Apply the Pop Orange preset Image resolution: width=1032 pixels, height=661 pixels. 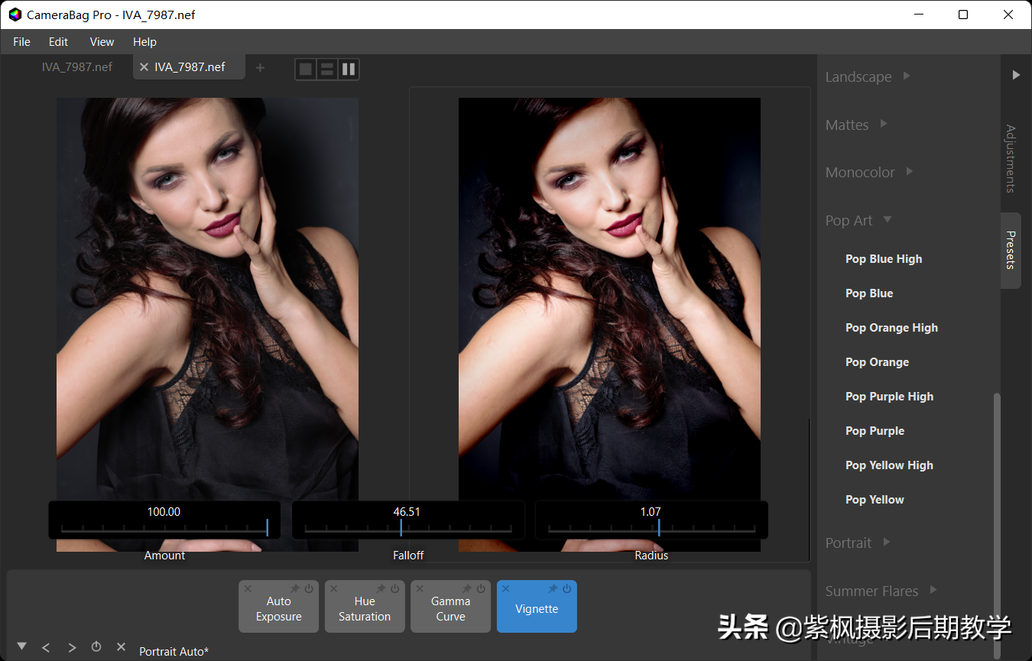877,362
